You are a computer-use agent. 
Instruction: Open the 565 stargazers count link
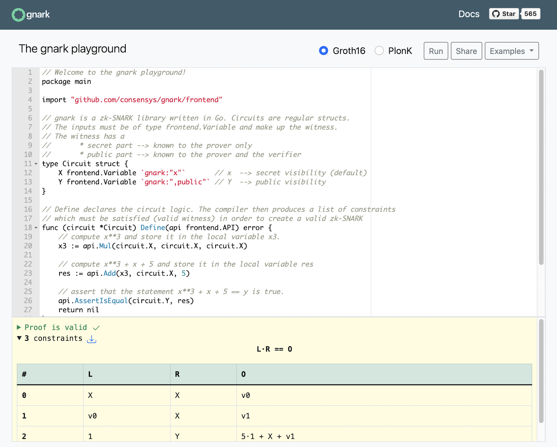[530, 14]
